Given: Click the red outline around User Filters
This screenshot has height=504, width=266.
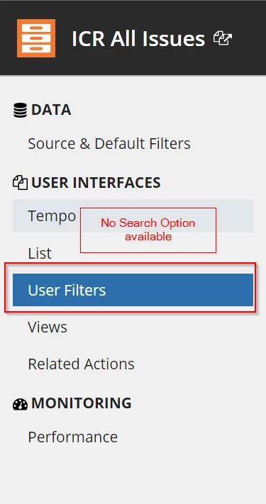Looking at the screenshot, I should pos(131,264).
